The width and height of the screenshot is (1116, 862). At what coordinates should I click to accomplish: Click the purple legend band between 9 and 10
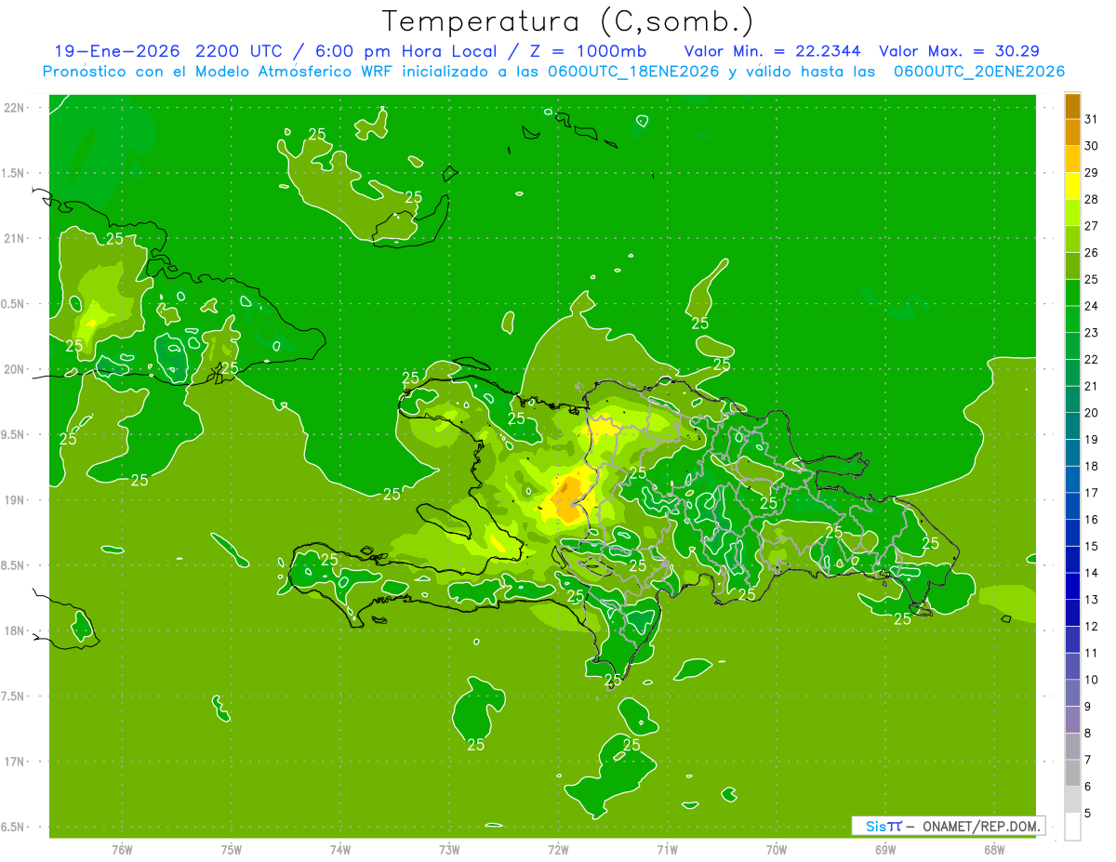click(x=1072, y=694)
